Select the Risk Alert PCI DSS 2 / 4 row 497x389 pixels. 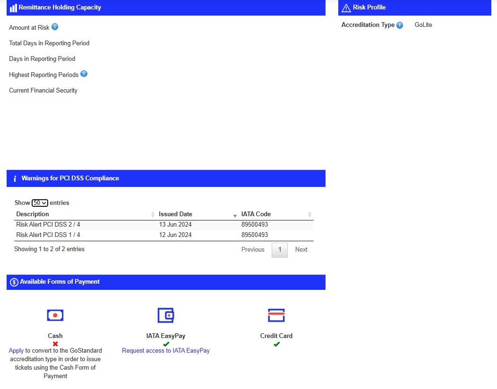pyautogui.click(x=48, y=225)
